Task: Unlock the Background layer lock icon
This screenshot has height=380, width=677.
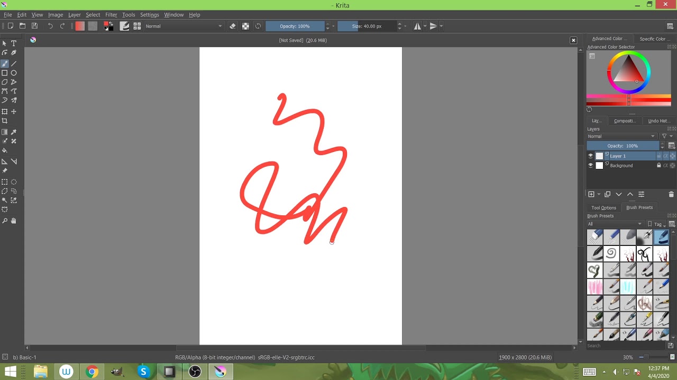Action: point(659,166)
